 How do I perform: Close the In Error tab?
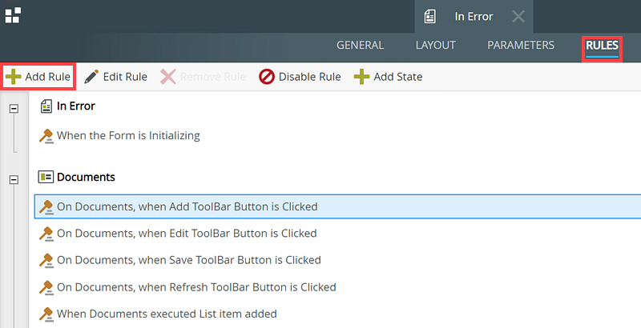[518, 17]
